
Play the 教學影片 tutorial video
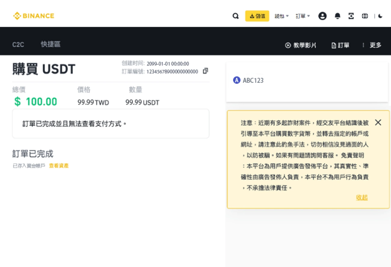coord(301,45)
